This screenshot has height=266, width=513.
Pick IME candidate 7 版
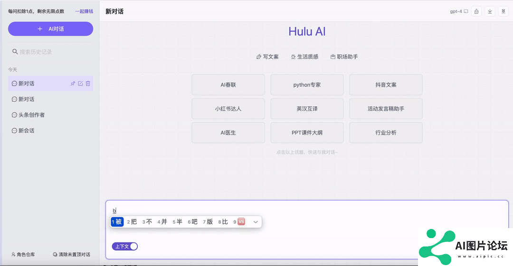point(208,222)
